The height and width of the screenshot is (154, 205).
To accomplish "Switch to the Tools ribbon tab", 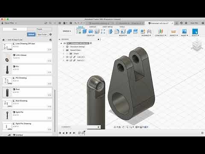I will (x=122, y=27).
